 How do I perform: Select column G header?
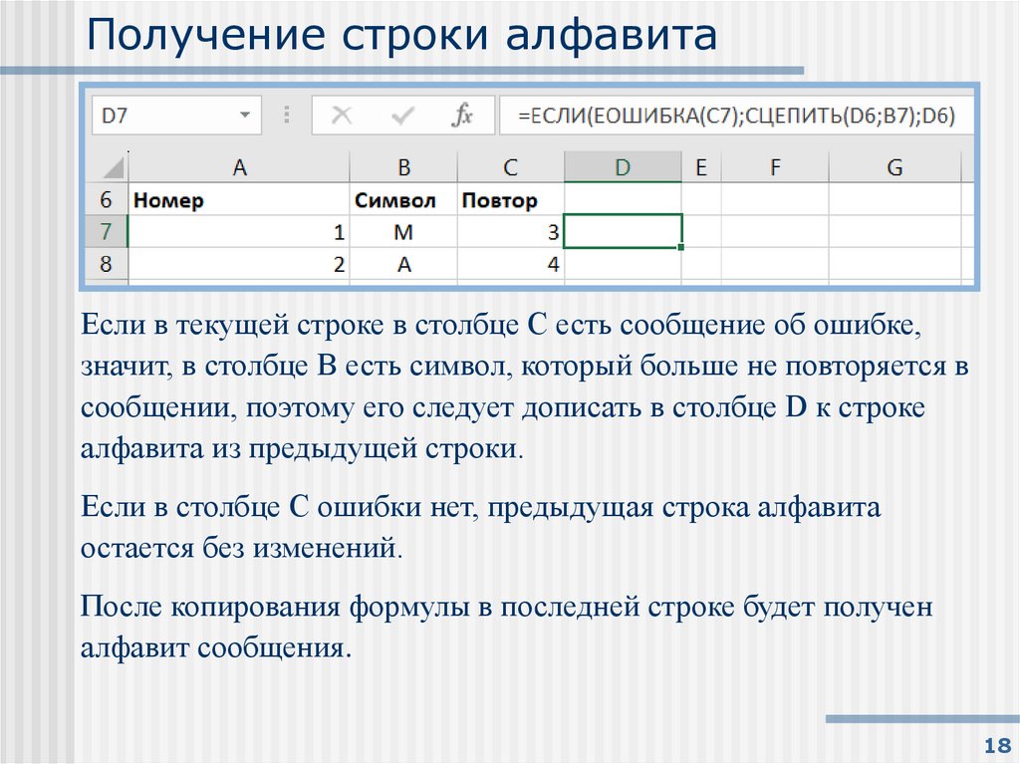[893, 166]
